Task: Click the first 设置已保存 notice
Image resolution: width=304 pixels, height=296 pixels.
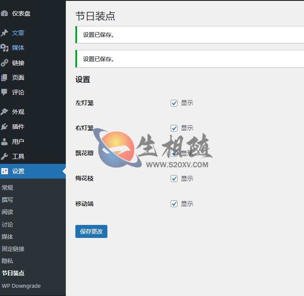Action: (190, 35)
